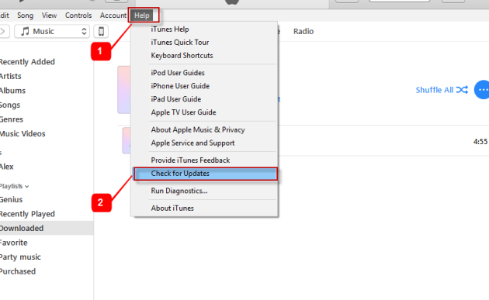Click the Shuffle All link
The width and height of the screenshot is (489, 300).
(442, 90)
